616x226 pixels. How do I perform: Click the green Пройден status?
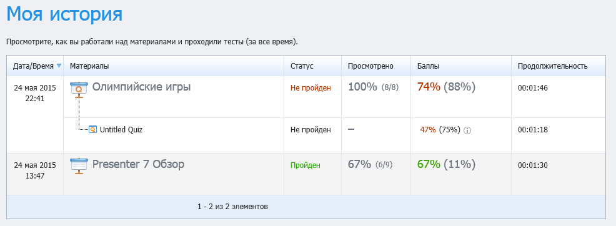[306, 165]
